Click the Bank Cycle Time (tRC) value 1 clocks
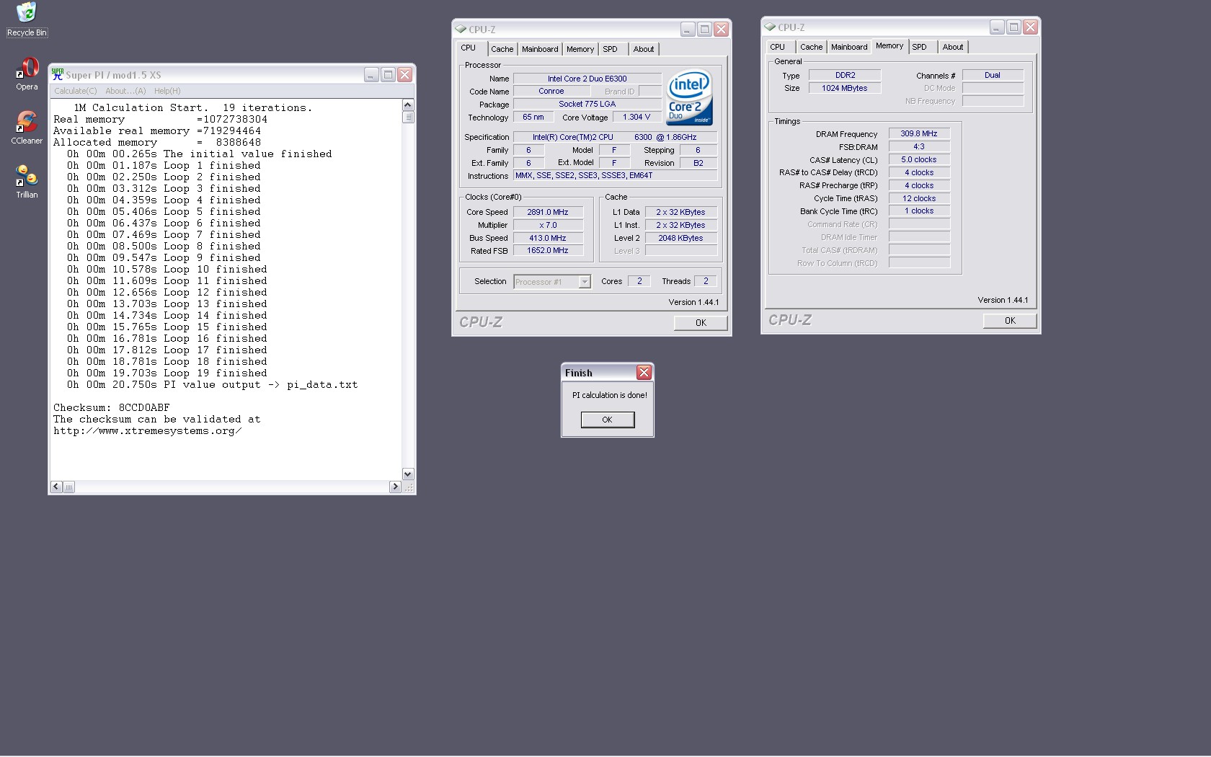Viewport: 1211px width, 757px height. tap(919, 211)
